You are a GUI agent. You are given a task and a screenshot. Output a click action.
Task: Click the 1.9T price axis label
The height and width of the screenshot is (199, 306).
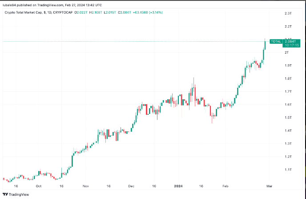288,66
